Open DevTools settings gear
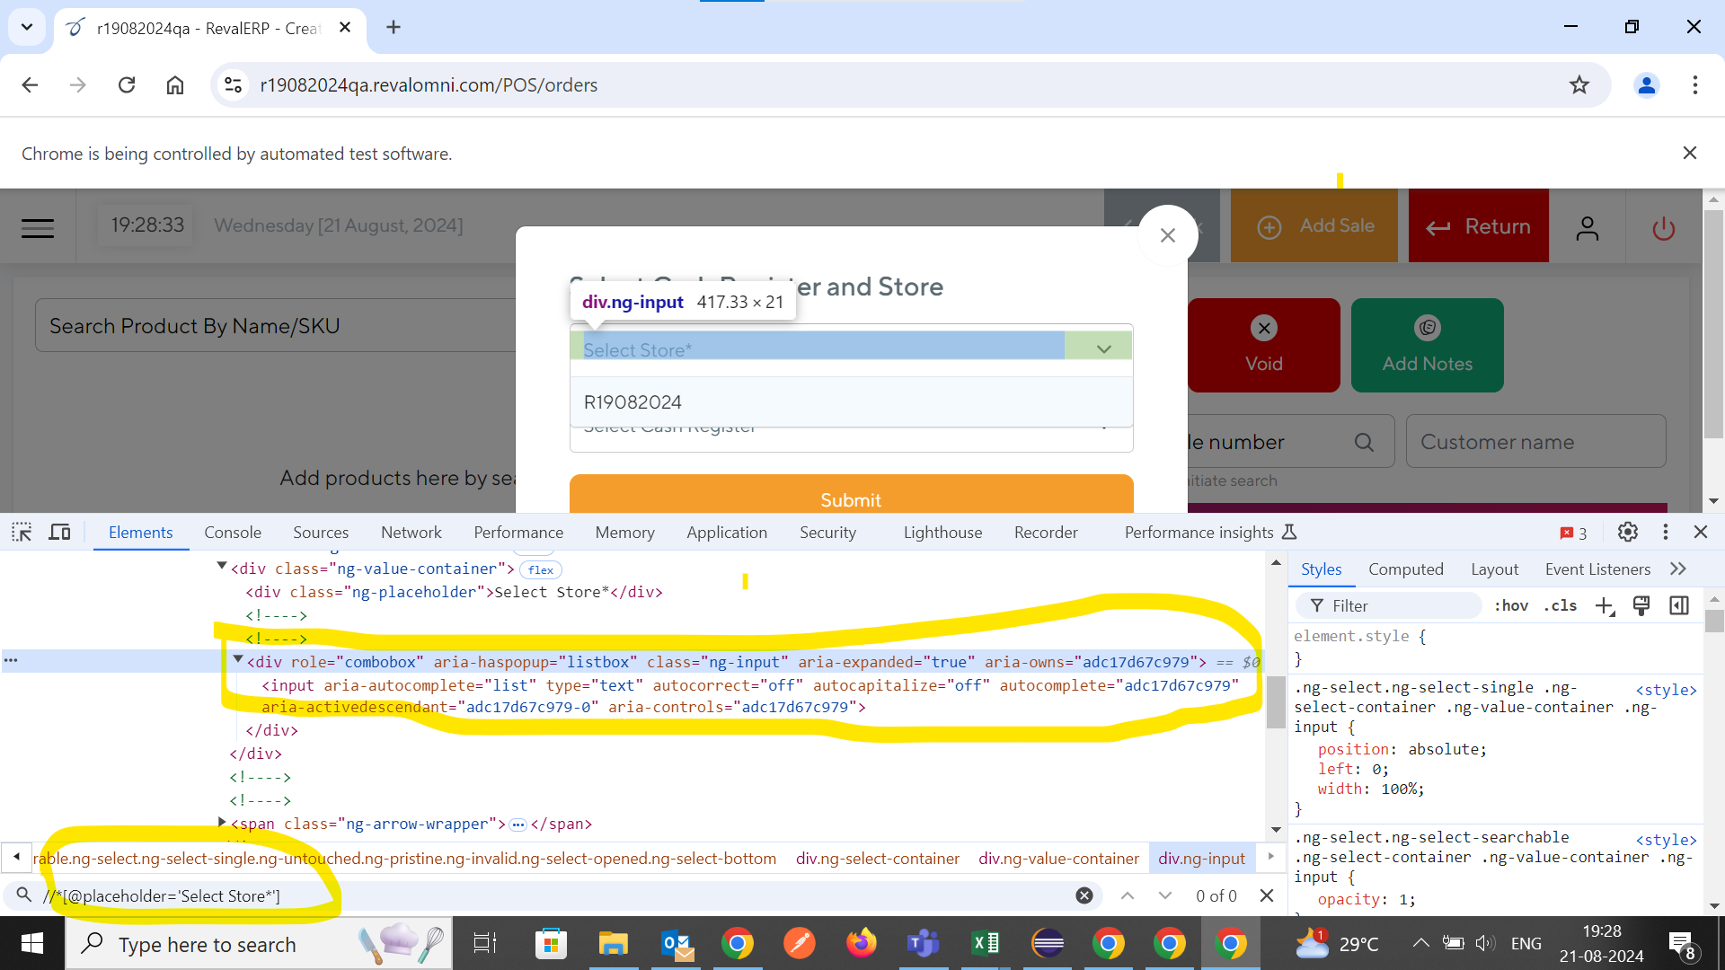Viewport: 1725px width, 970px height. 1627,533
